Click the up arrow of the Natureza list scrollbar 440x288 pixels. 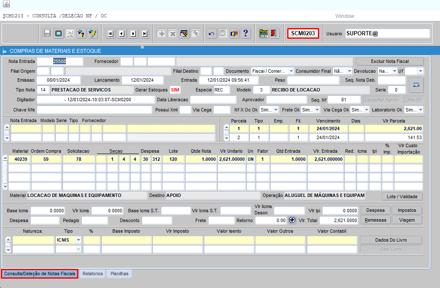point(8,239)
